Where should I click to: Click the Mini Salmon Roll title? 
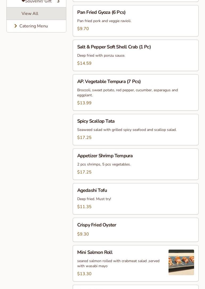click(x=95, y=253)
